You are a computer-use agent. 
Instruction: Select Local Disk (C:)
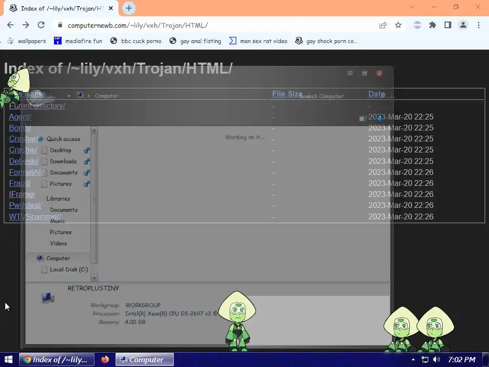pyautogui.click(x=65, y=270)
